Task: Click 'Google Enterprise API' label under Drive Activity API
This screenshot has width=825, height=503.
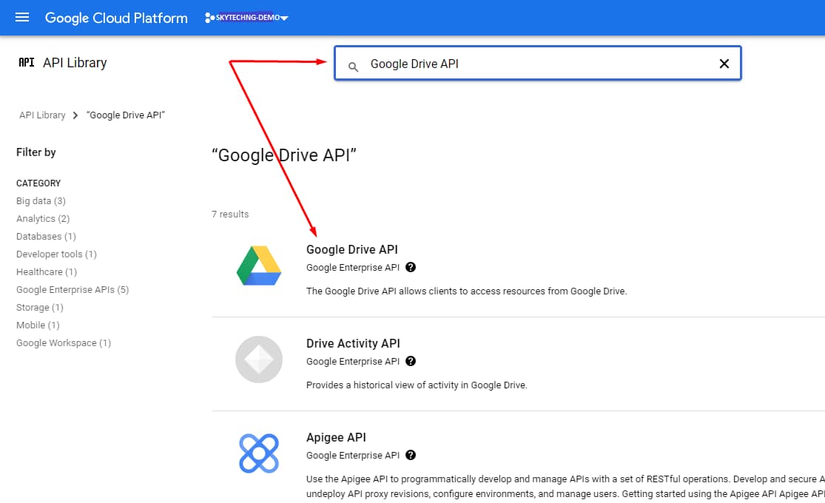Action: [x=353, y=362]
